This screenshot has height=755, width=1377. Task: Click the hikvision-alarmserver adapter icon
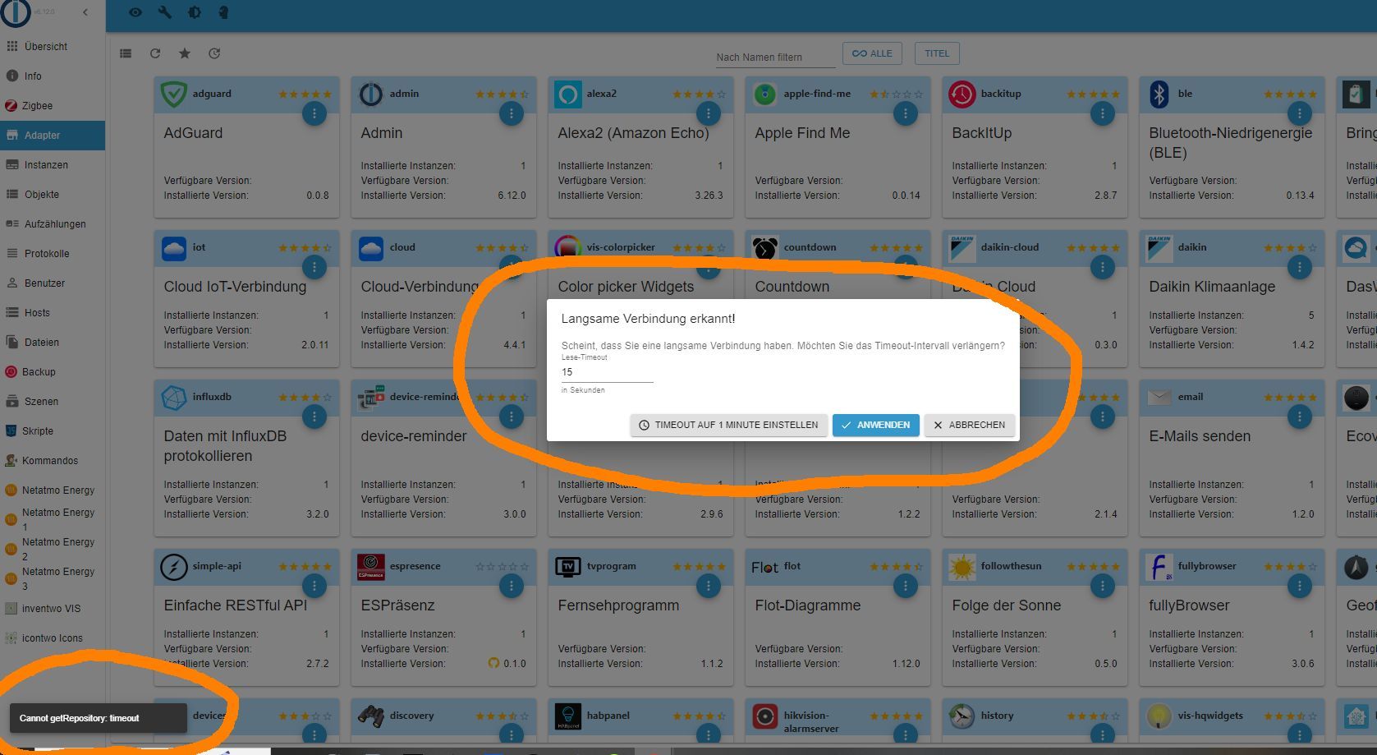[764, 716]
